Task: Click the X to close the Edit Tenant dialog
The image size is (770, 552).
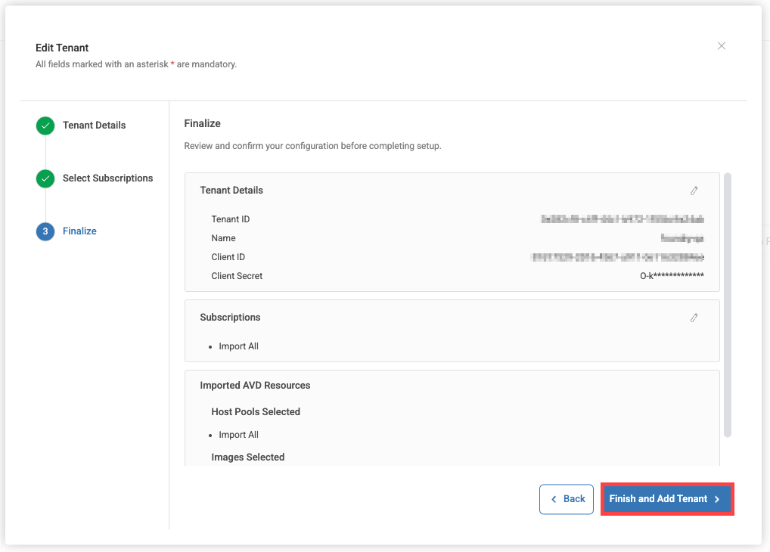Action: [721, 45]
